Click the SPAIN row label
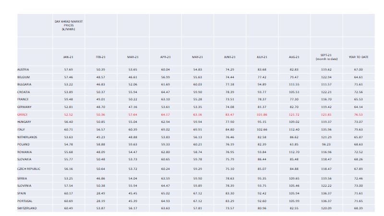 tap(21, 193)
